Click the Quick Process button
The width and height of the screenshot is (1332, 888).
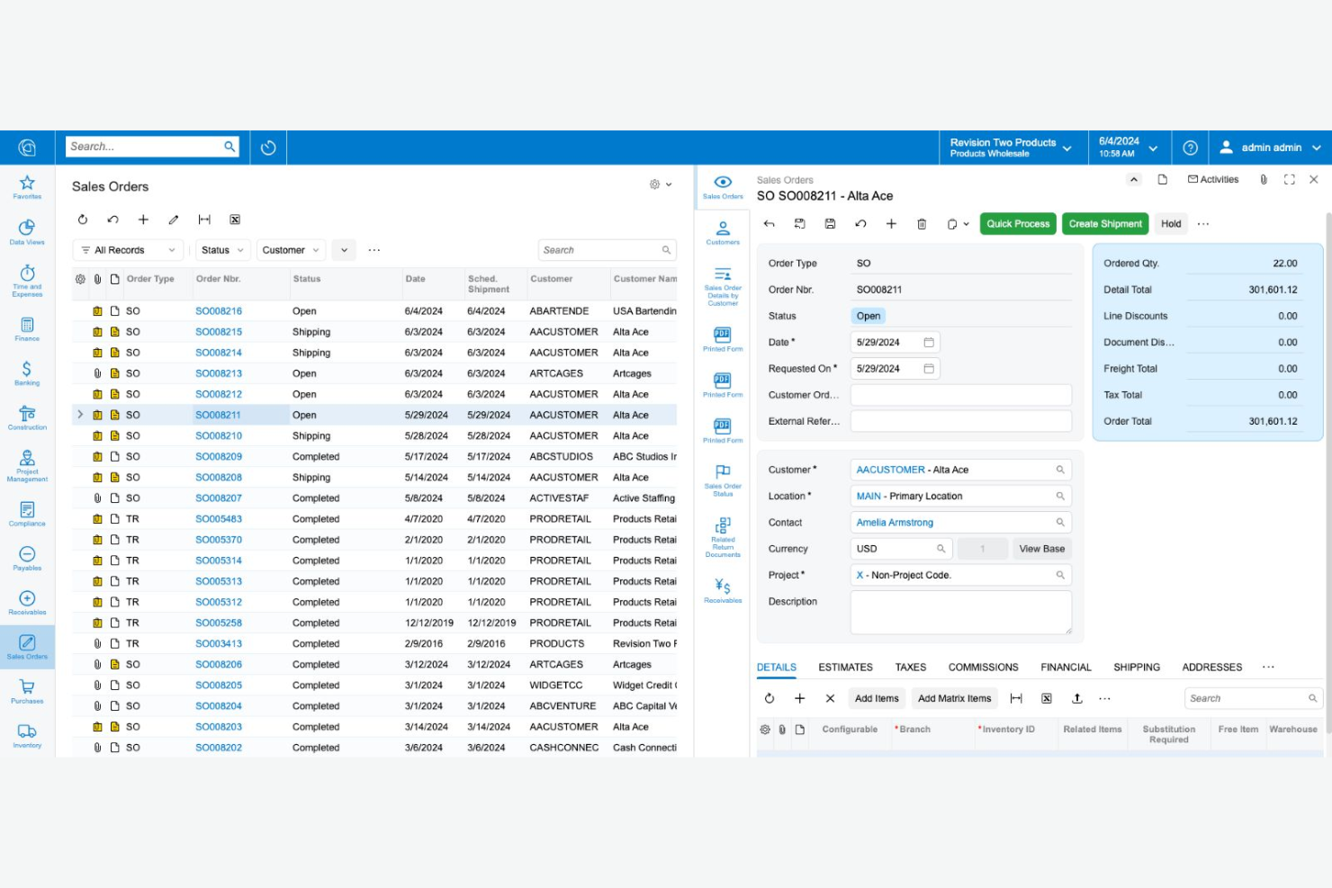pyautogui.click(x=1018, y=224)
